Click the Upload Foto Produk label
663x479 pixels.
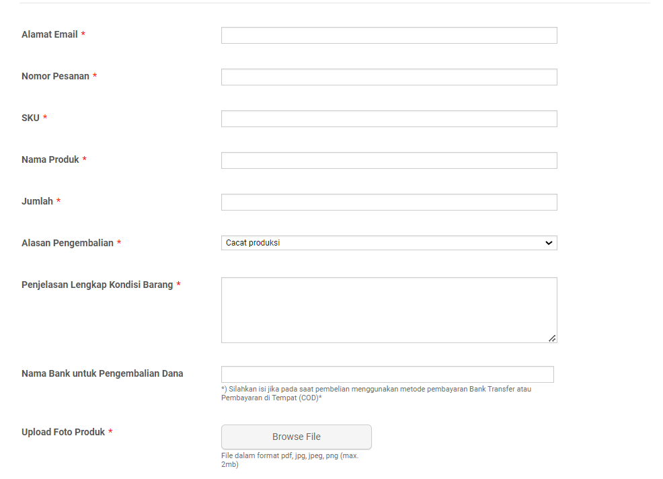pyautogui.click(x=63, y=432)
